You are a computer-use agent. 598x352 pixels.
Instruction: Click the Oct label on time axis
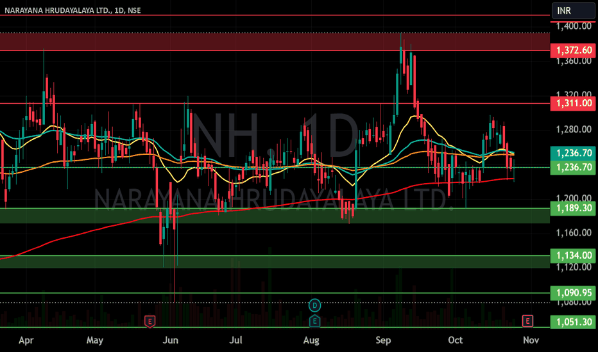(x=456, y=340)
